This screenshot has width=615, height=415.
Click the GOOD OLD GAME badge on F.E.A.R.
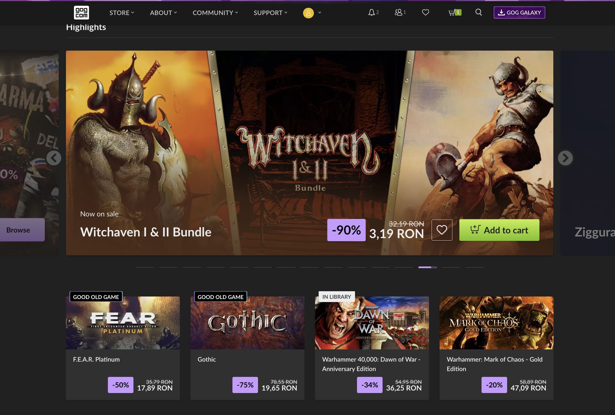point(96,297)
